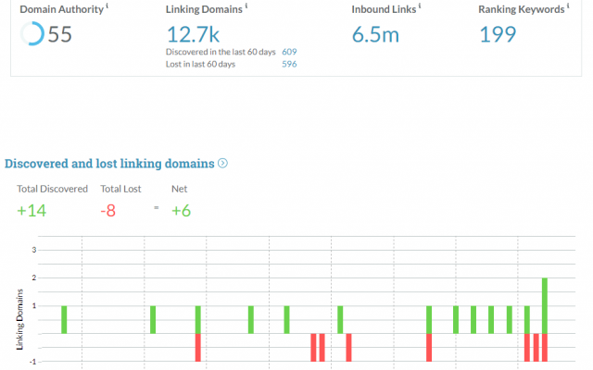Click the Domain Authority circular score gauge

(32, 33)
